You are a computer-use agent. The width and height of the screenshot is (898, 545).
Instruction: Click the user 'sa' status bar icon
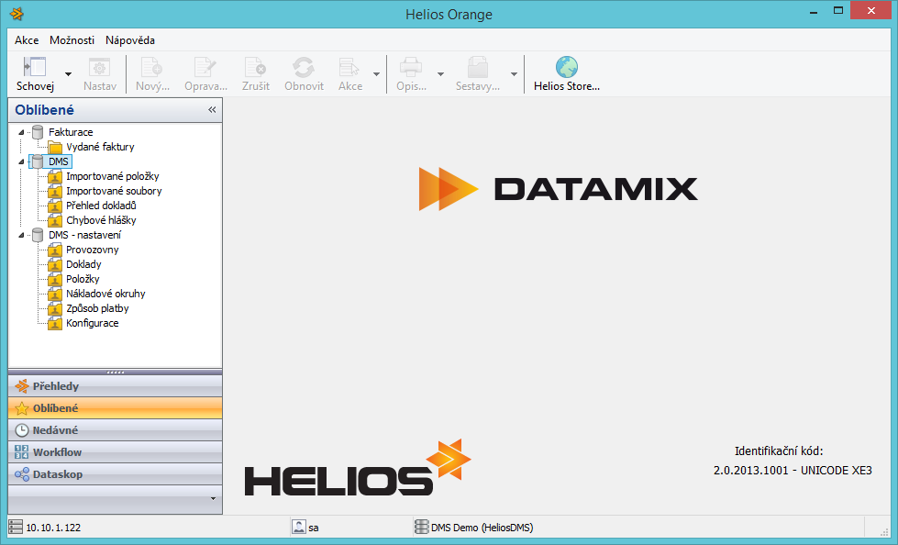pos(298,528)
